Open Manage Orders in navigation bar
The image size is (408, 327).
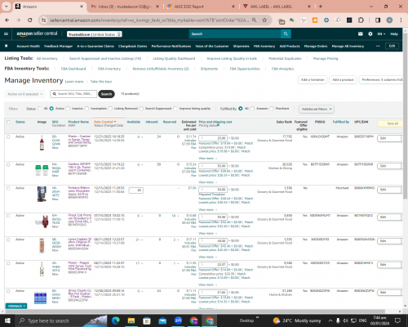tap(316, 46)
